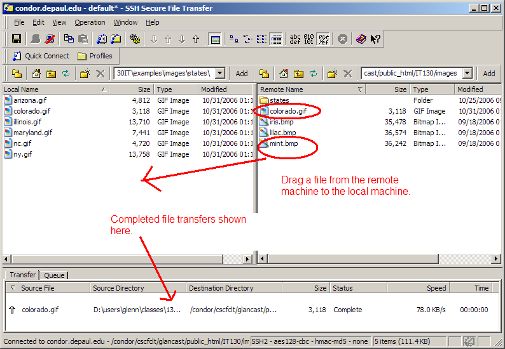Click Add next to the remote path
This screenshot has width=505, height=349.
(489, 74)
